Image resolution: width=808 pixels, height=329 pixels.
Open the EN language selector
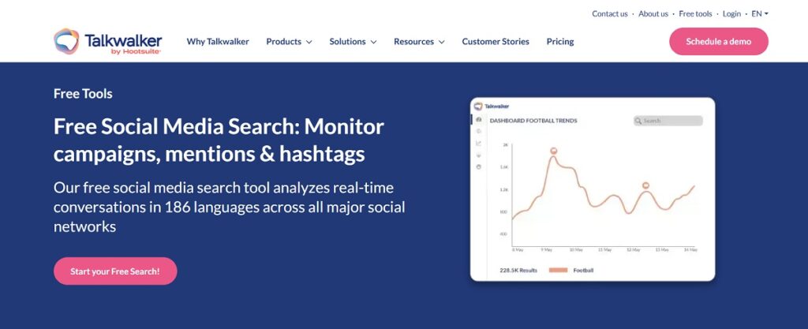760,13
